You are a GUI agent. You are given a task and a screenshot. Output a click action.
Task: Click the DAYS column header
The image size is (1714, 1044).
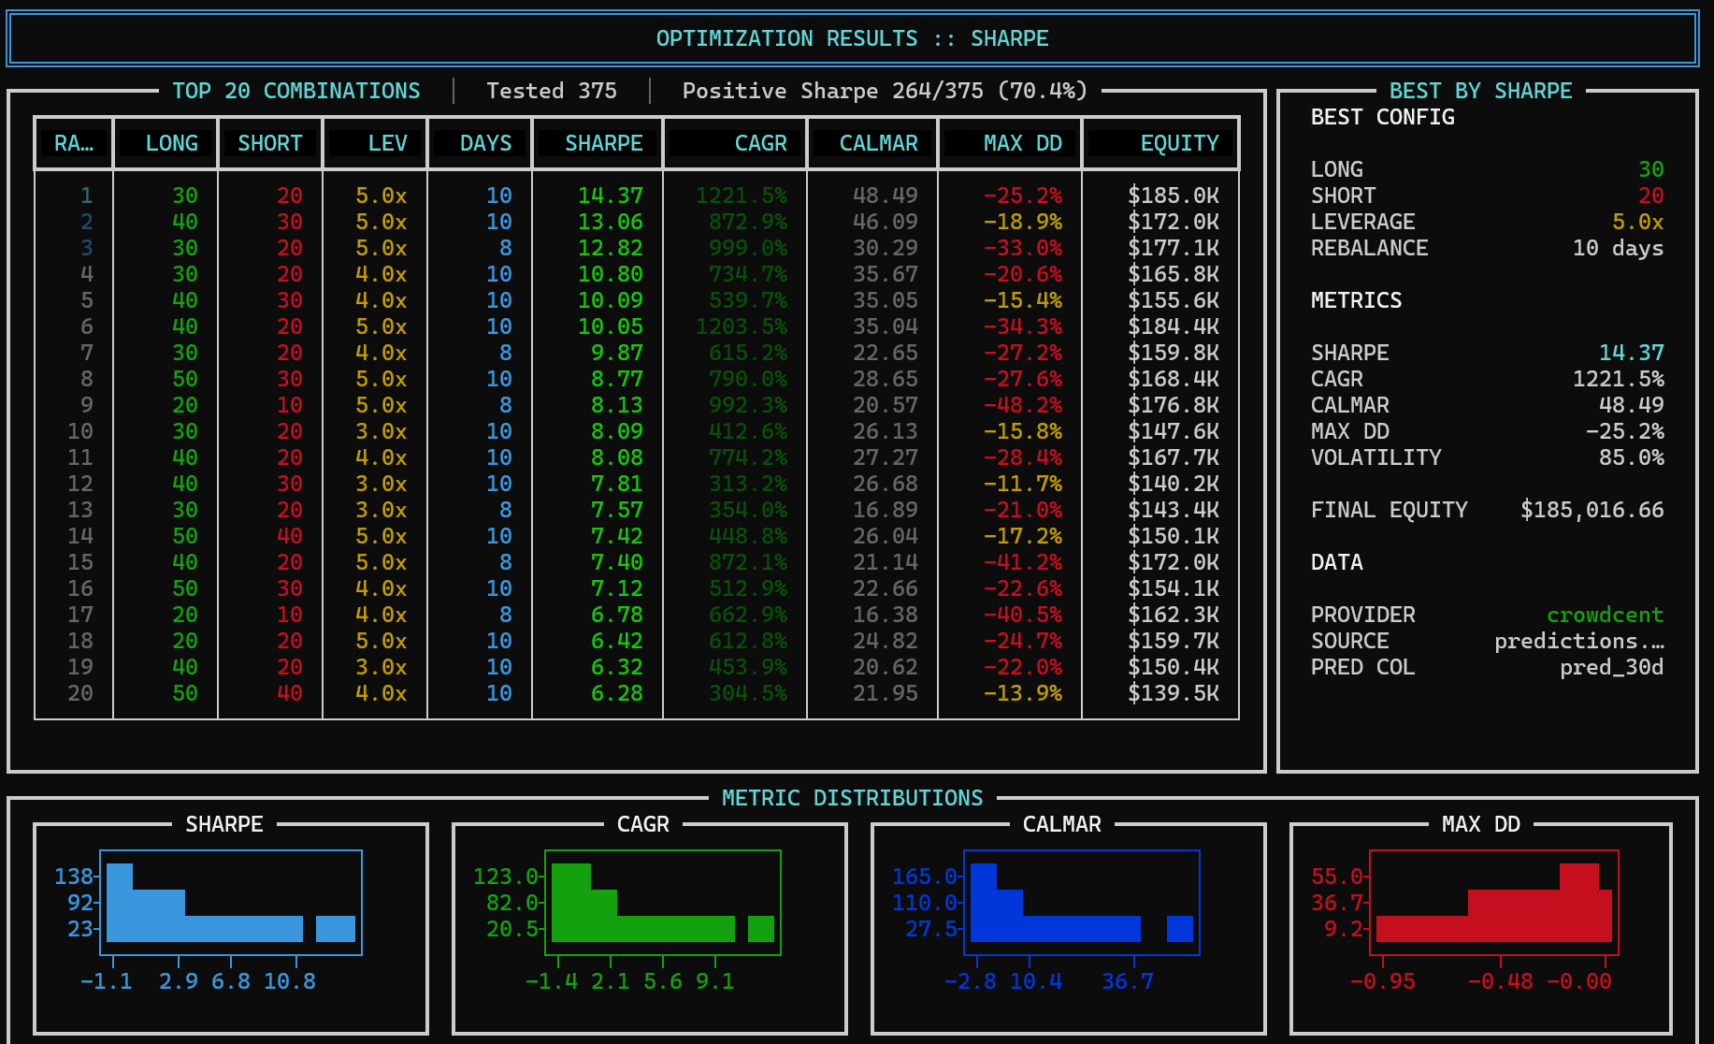coord(485,143)
